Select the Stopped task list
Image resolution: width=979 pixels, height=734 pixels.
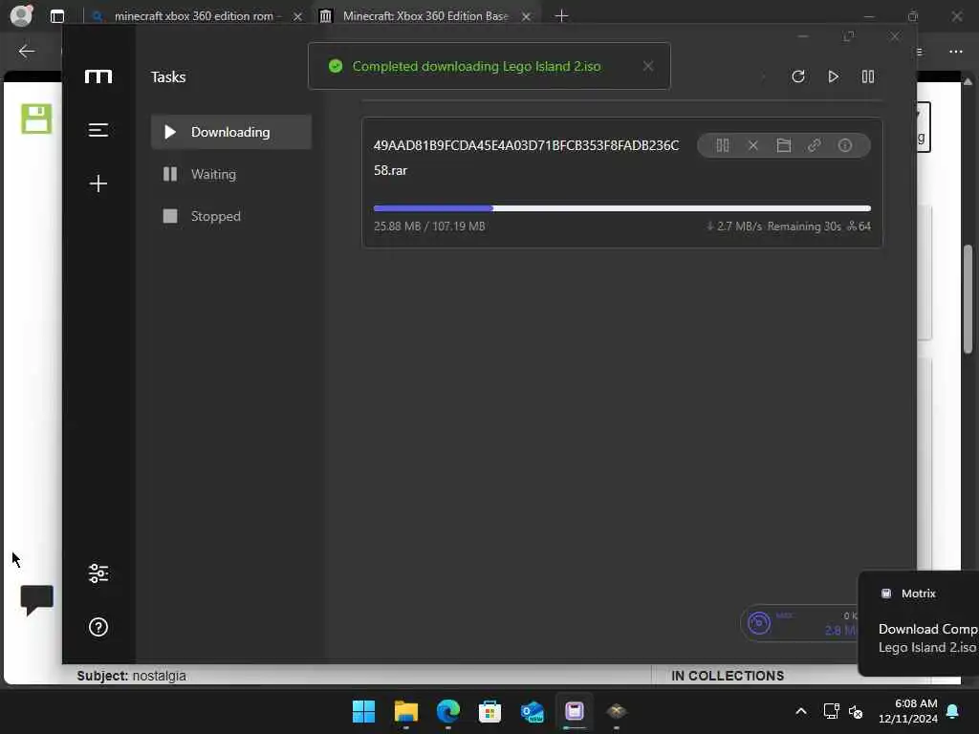tap(231, 216)
